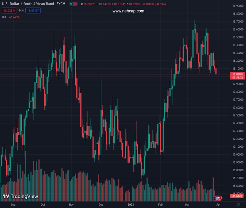Click the open value 18.09870
246x208 pixels.
tap(89, 4)
